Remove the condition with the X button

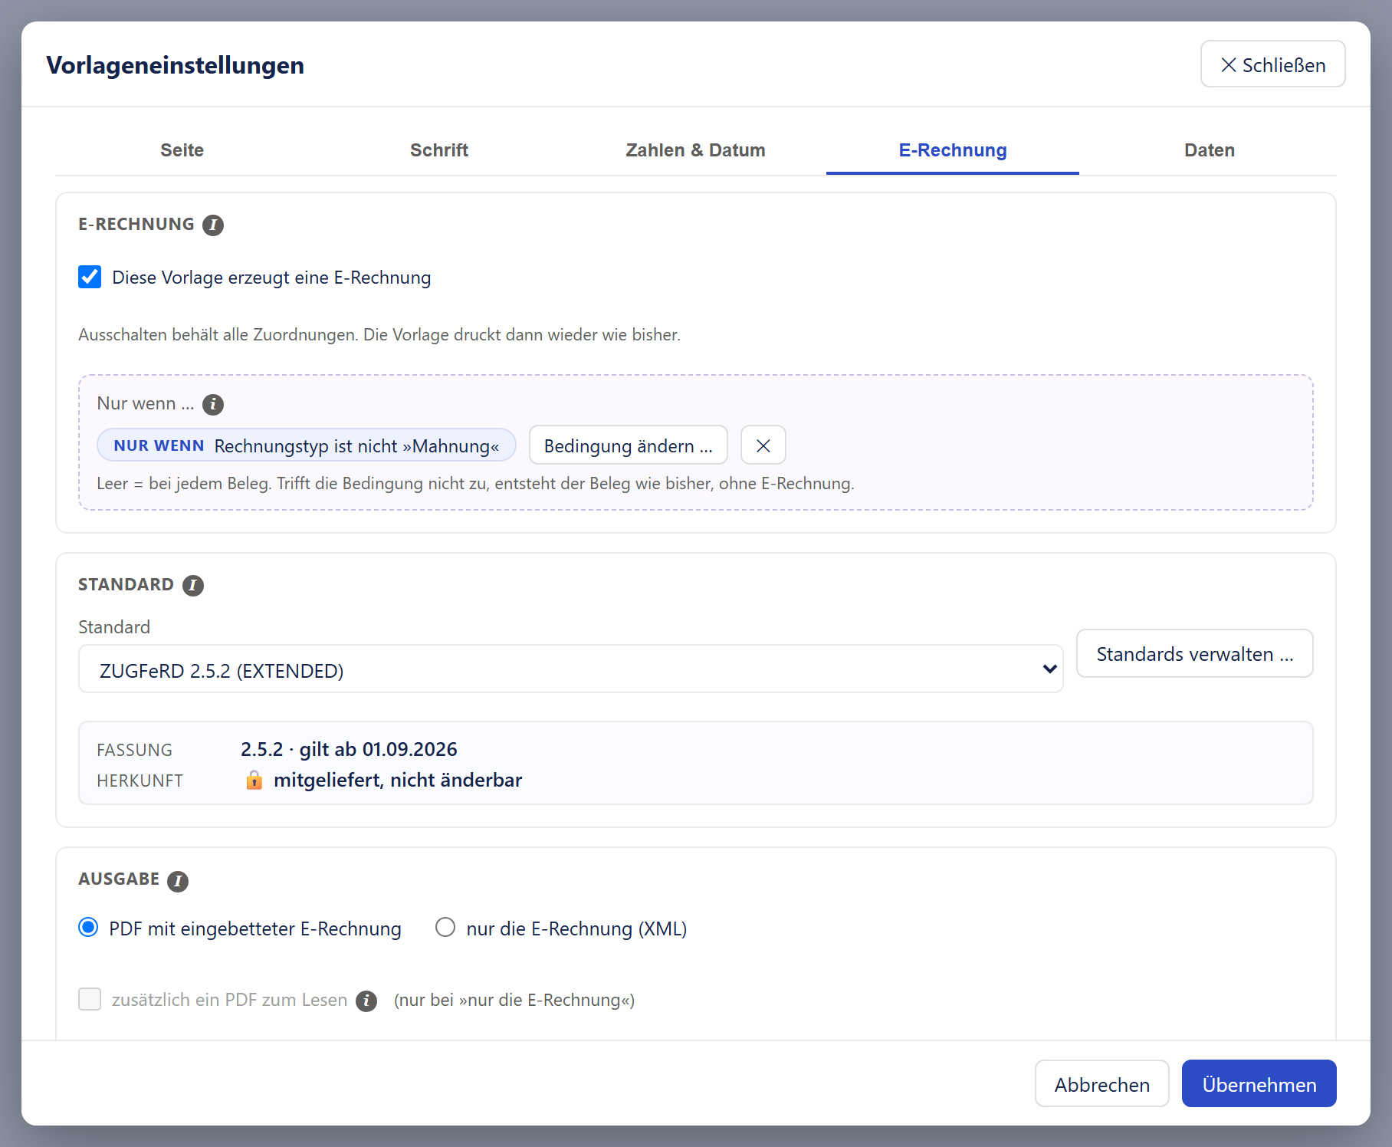pos(763,445)
